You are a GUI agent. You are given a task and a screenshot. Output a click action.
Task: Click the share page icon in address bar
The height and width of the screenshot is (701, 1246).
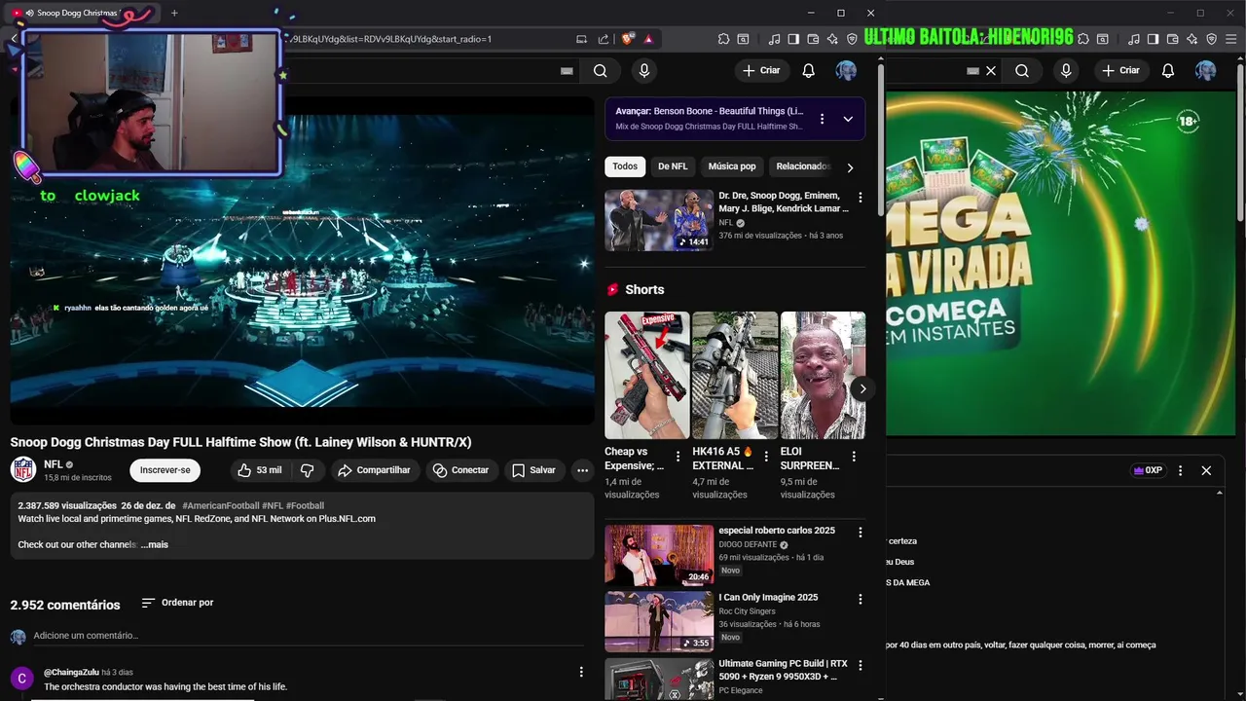603,39
